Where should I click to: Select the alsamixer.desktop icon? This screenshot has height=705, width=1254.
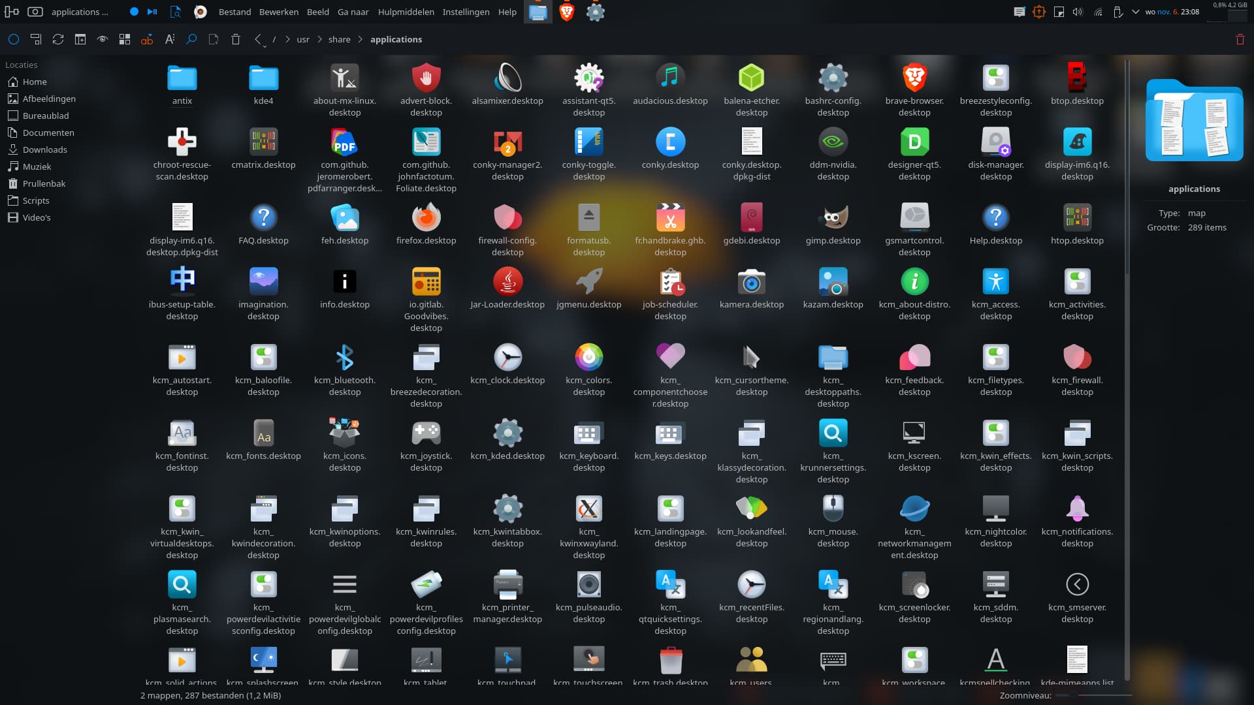(507, 78)
